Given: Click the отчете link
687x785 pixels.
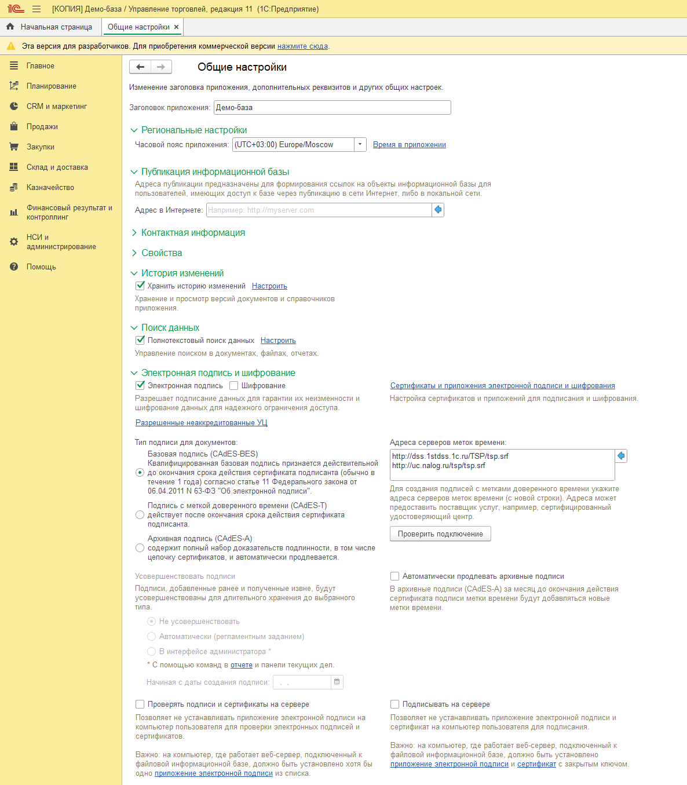Looking at the screenshot, I should (242, 665).
